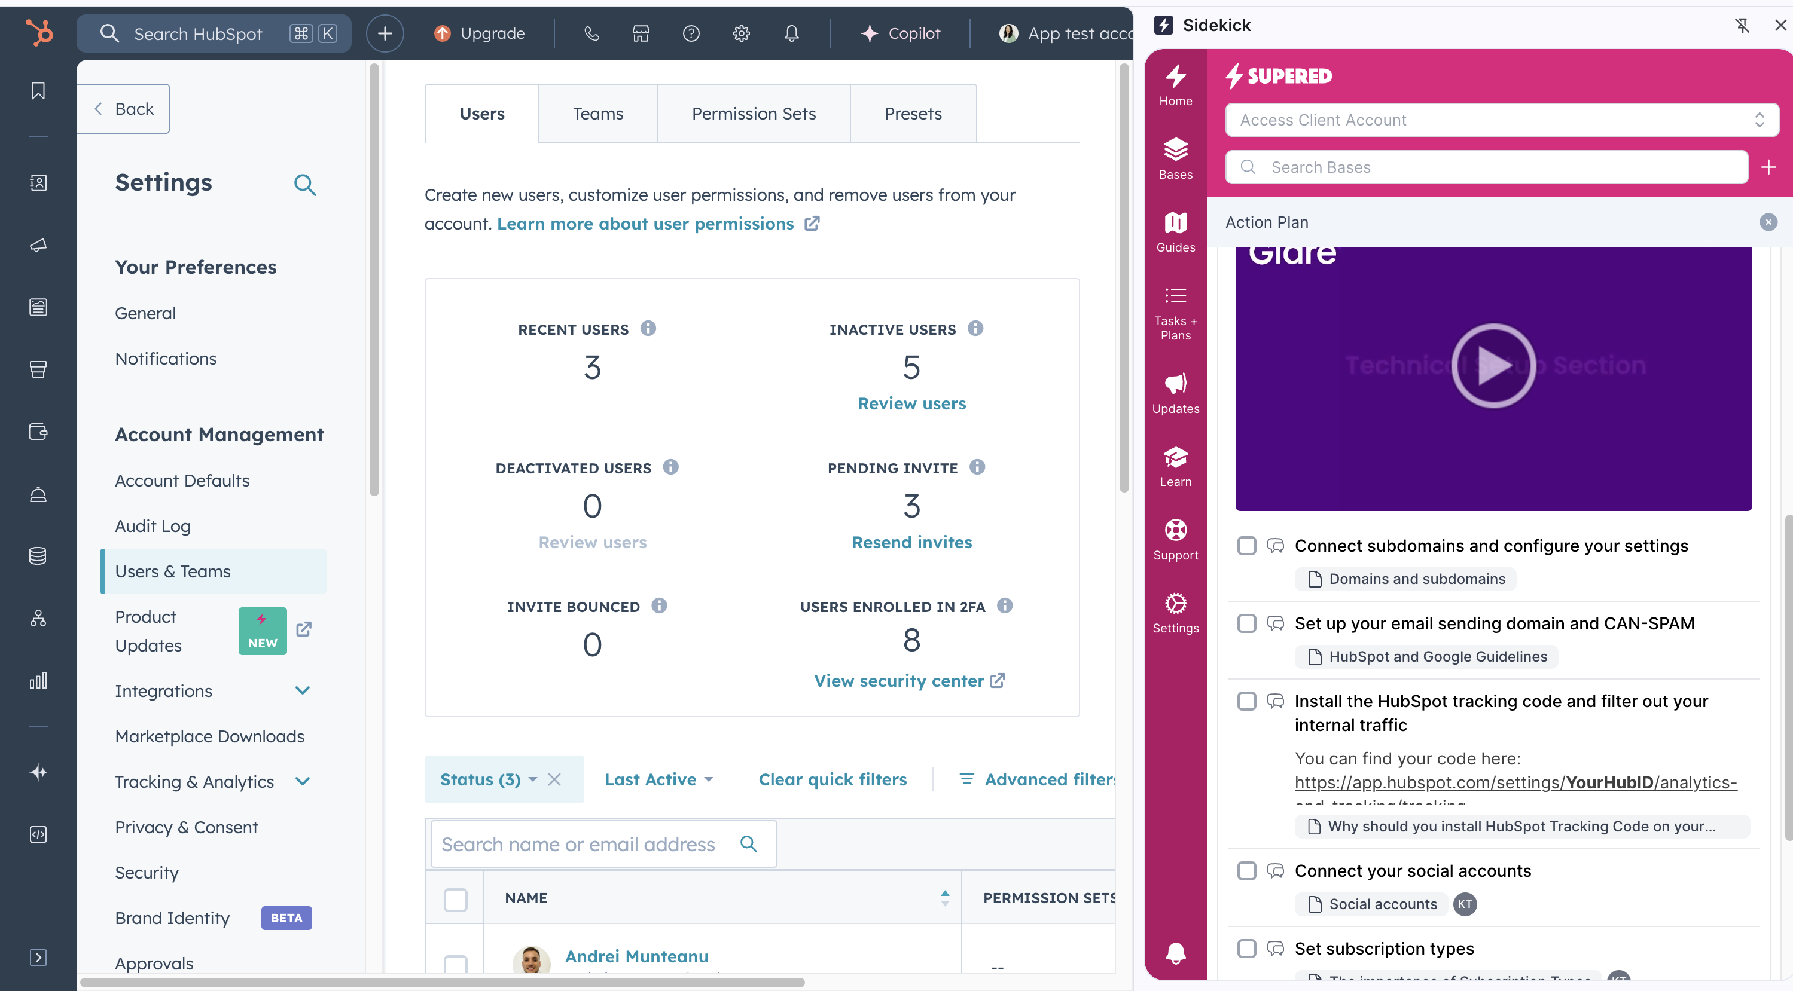Select the Users tab
This screenshot has width=1793, height=991.
481,114
